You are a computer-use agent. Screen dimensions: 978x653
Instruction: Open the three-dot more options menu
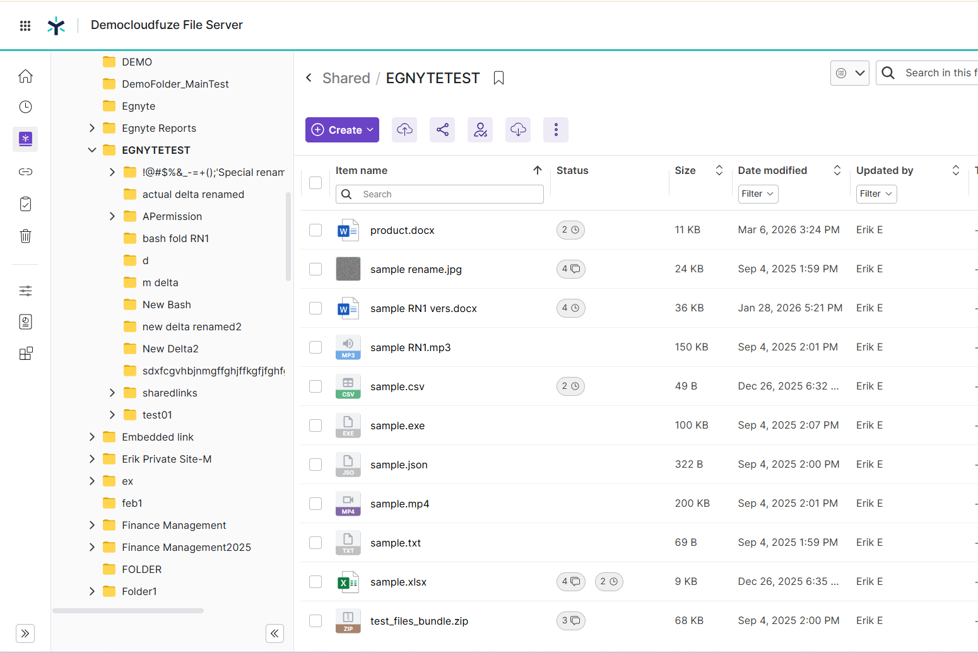556,130
